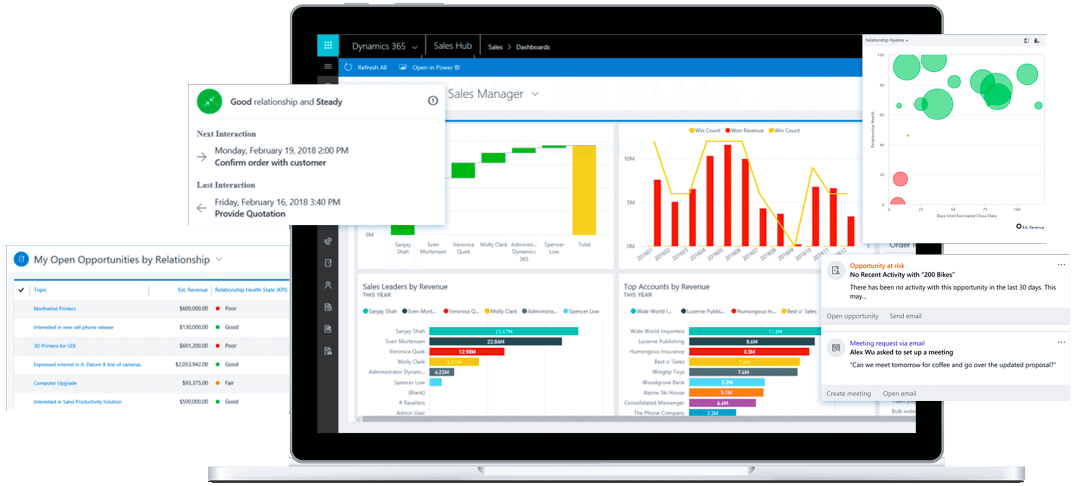Open Computer Upgrade opportunity link
This screenshot has height=486, width=1081.
55,383
